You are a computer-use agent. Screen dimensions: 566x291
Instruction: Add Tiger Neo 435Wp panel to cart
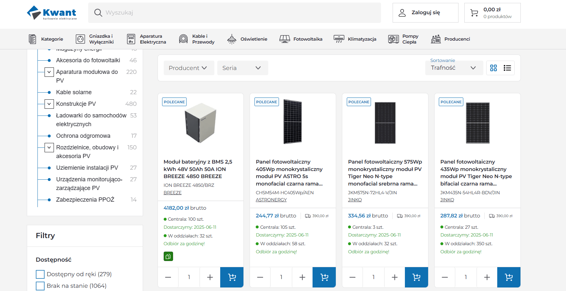coord(509,277)
